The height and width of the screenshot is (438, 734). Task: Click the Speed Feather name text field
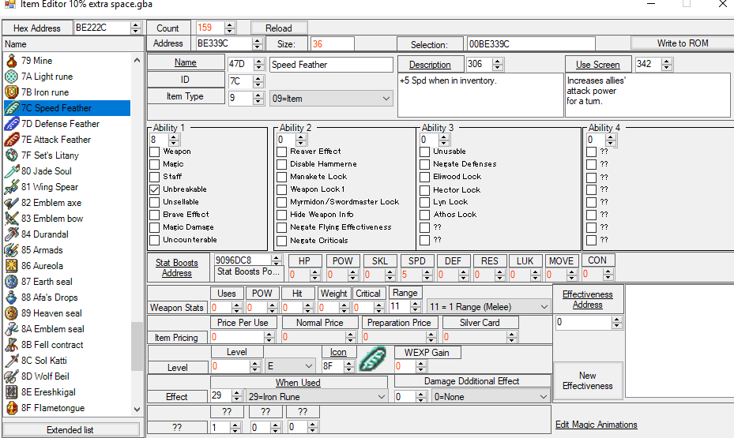coord(331,65)
